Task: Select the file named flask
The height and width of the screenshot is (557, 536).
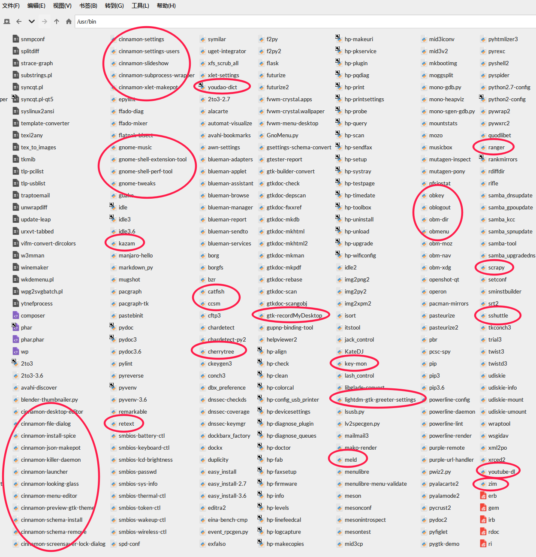Action: point(272,63)
